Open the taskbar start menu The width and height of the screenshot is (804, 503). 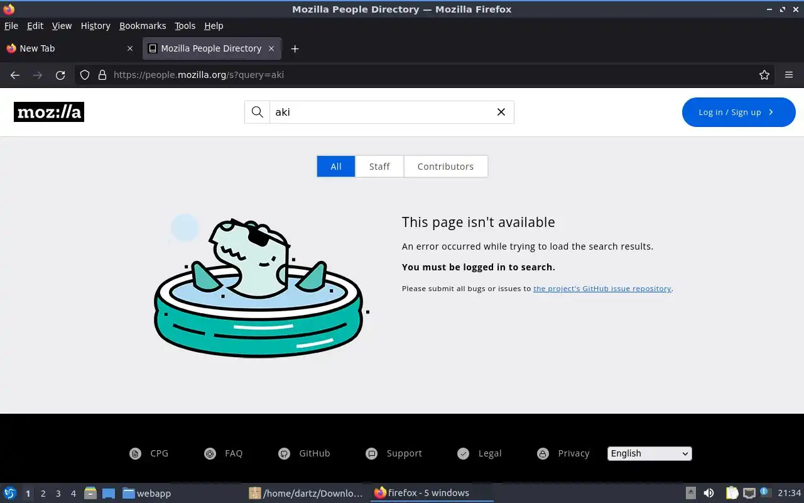(x=10, y=493)
